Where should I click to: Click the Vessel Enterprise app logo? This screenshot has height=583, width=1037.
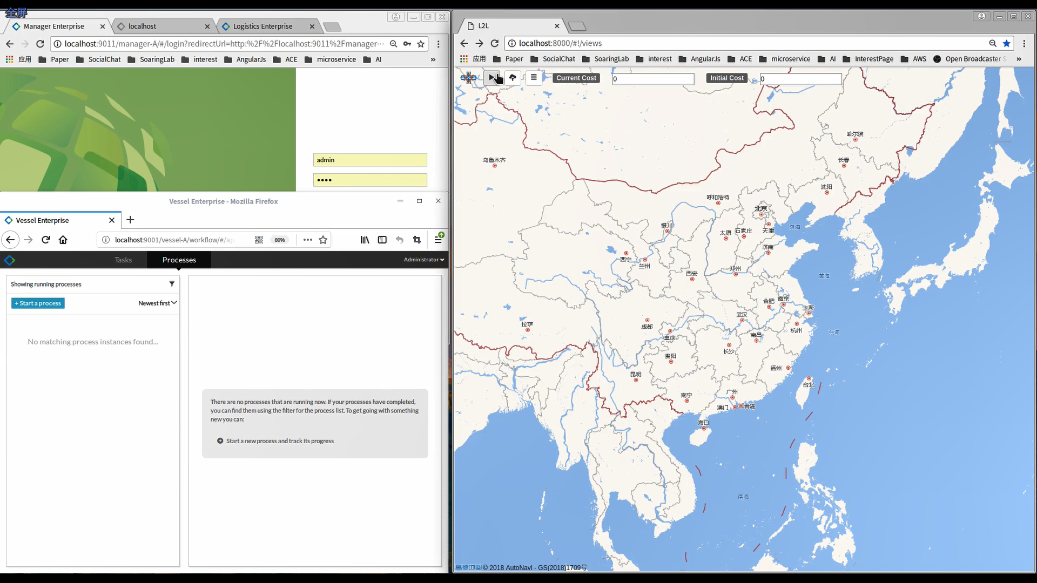9,260
